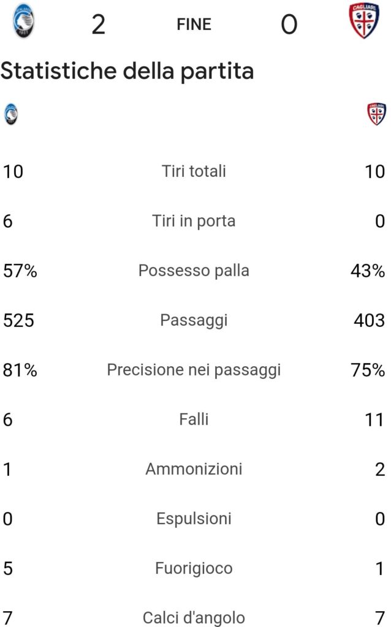The width and height of the screenshot is (391, 627).
Task: Click the away team score of 0
Action: (x=289, y=24)
